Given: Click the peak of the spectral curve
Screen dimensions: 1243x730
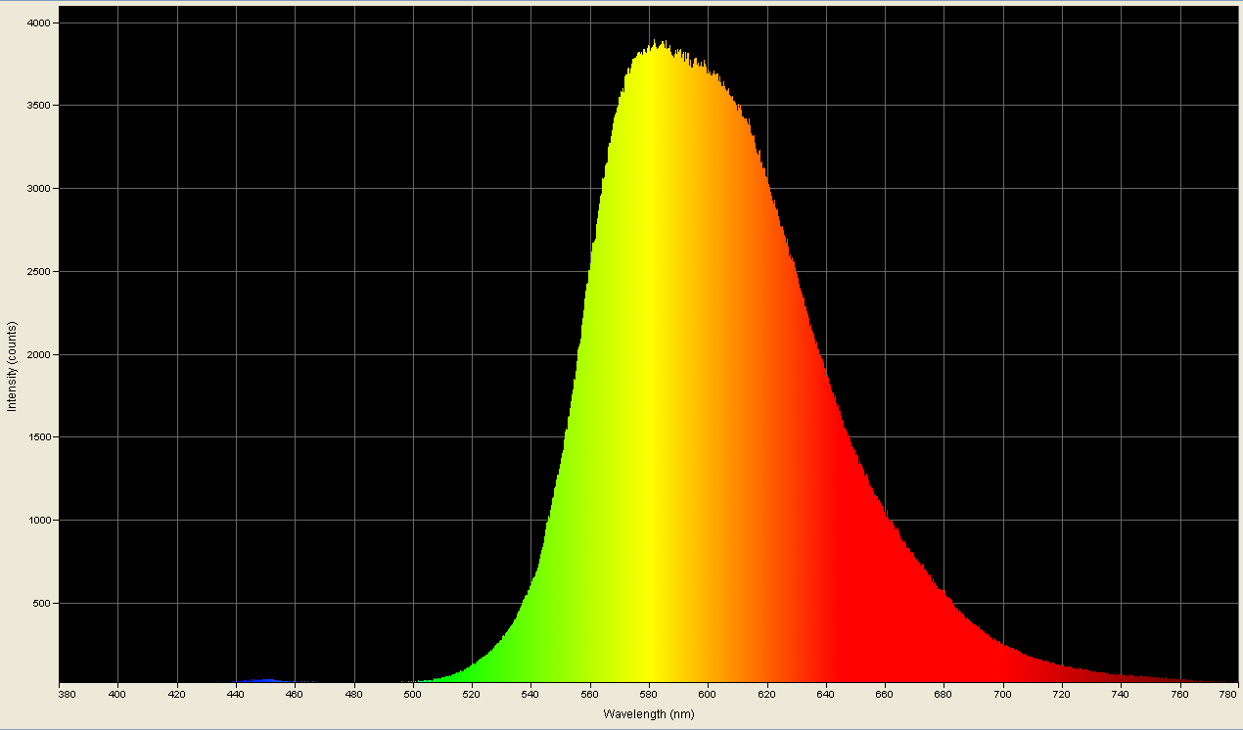Looking at the screenshot, I should coord(658,44).
